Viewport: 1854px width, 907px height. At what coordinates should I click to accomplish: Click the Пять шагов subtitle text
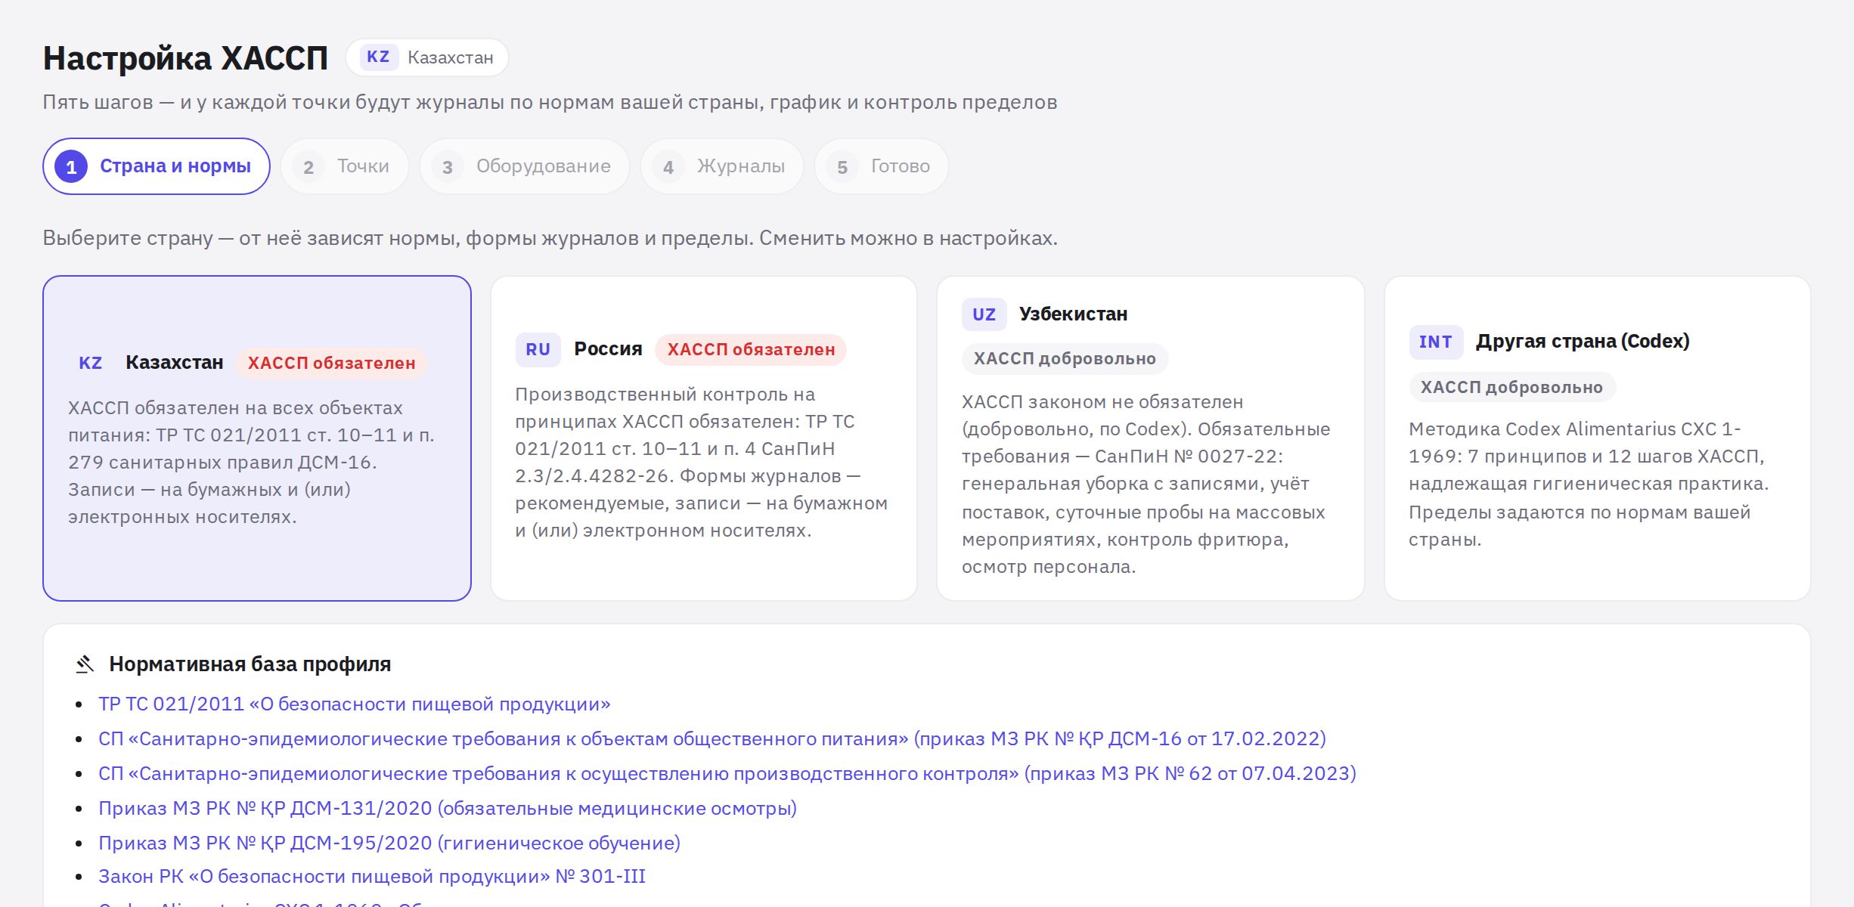pyautogui.click(x=550, y=102)
